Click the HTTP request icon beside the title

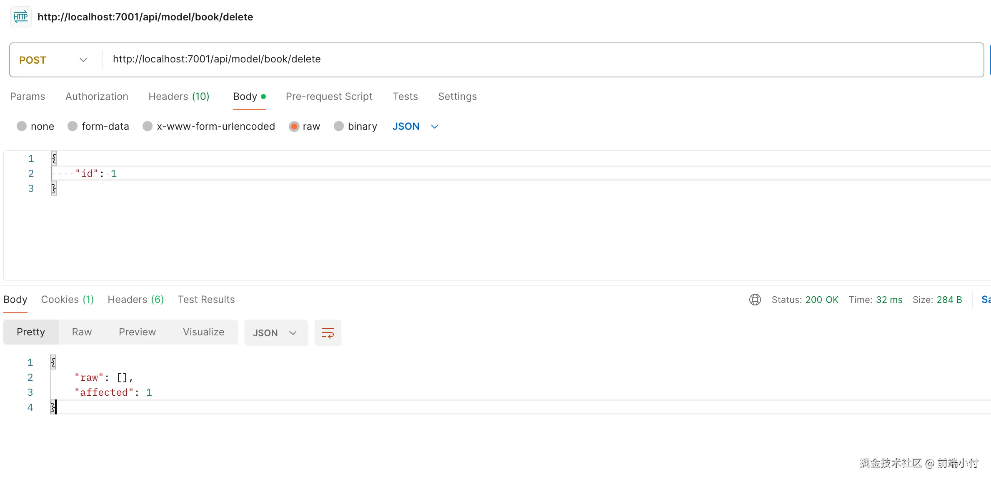click(x=20, y=17)
